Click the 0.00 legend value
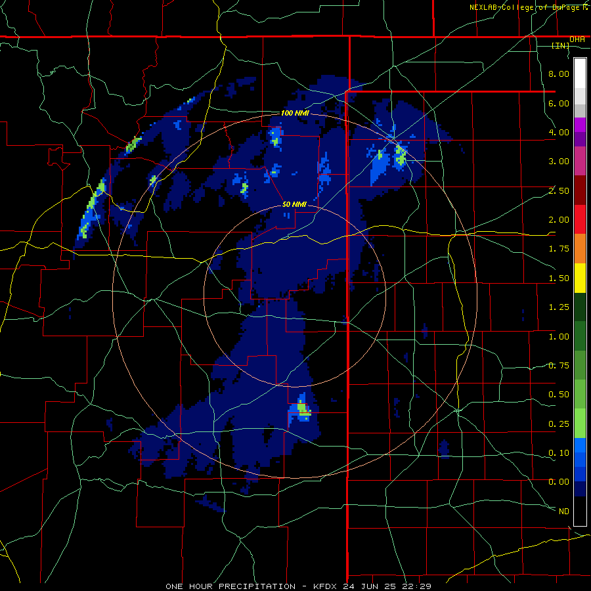 click(559, 482)
